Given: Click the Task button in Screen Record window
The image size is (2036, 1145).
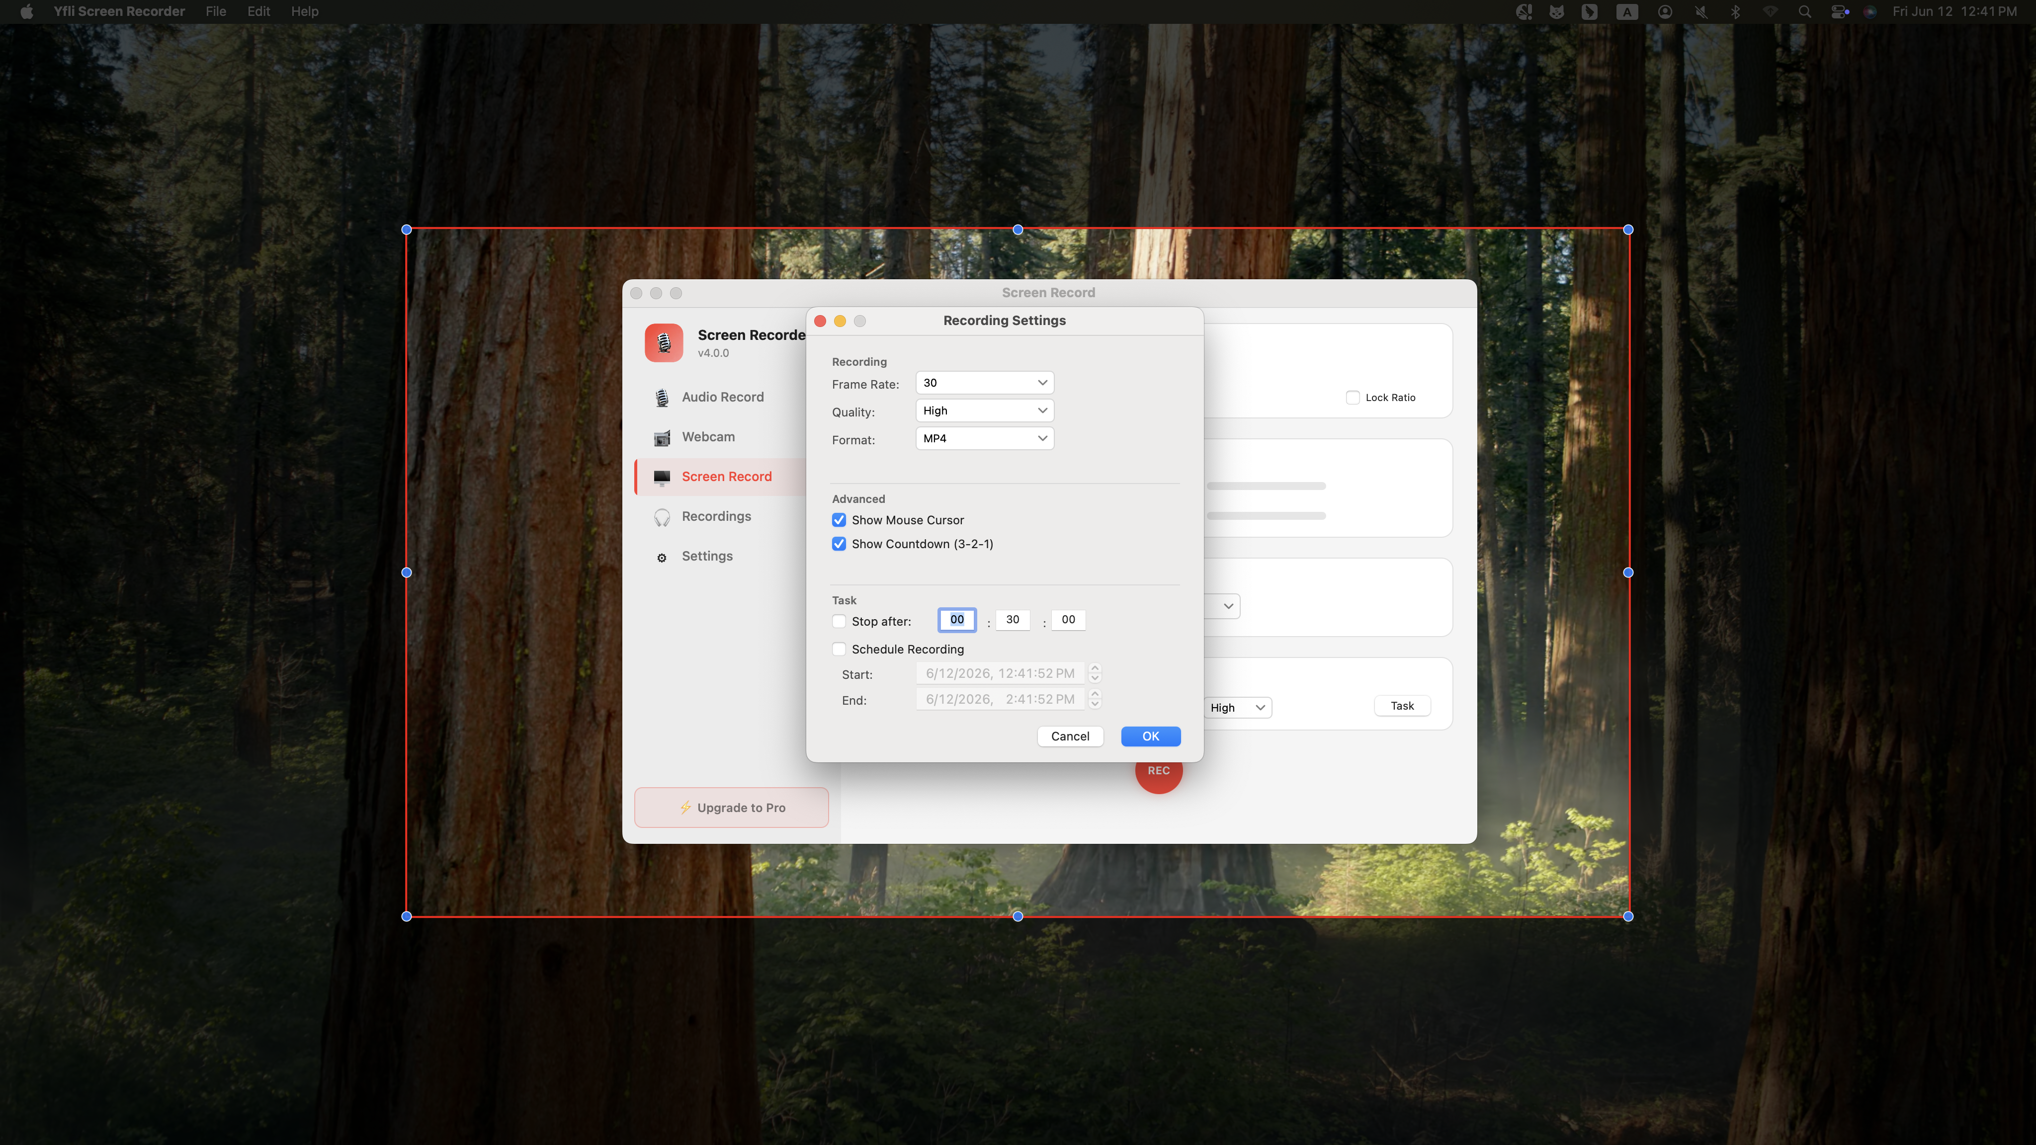Looking at the screenshot, I should (1402, 707).
